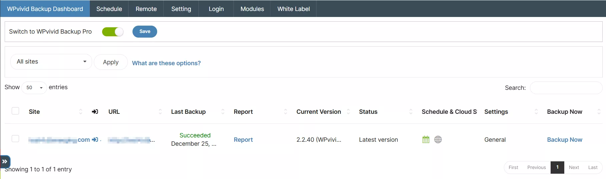Open What are these options link
The height and width of the screenshot is (179, 606).
167,63
